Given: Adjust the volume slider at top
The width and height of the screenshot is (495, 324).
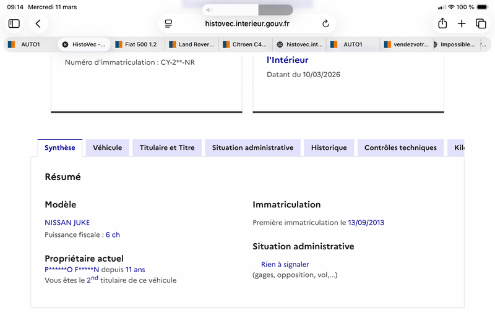Looking at the screenshot, I should (247, 10).
